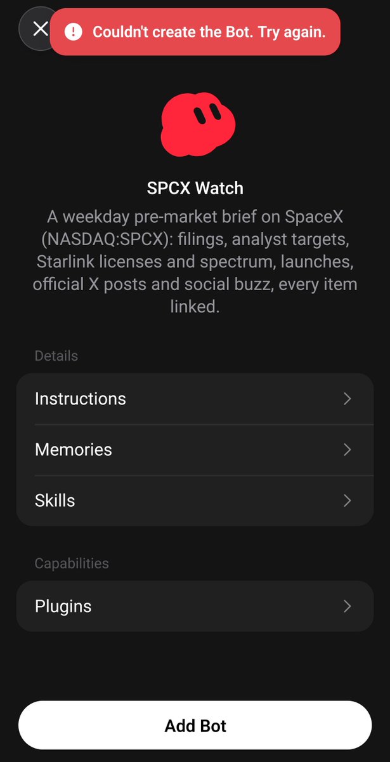Open the Instructions details row
The height and width of the screenshot is (762, 390).
[195, 399]
